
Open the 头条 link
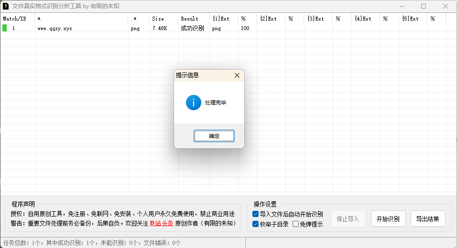(x=167, y=223)
